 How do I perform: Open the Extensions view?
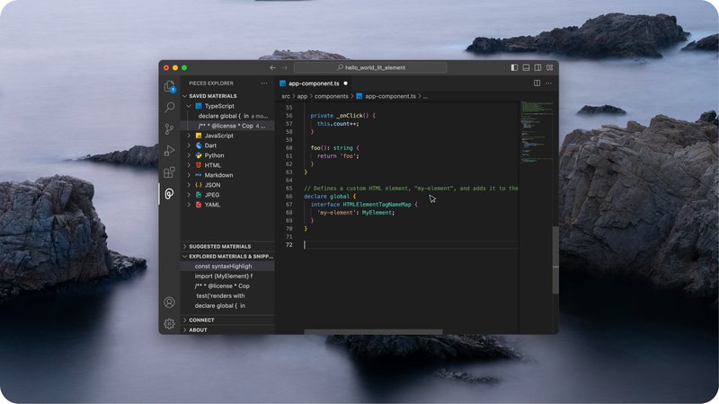tap(170, 172)
